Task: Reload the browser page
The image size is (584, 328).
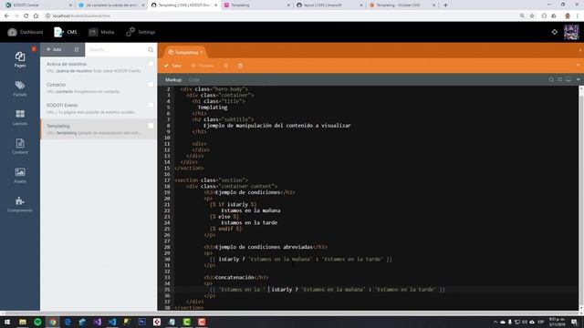Action: click(26, 15)
